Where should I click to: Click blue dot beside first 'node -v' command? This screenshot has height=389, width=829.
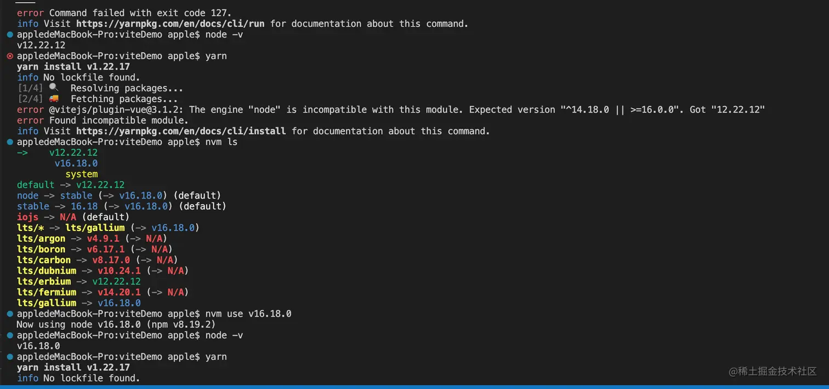click(10, 34)
